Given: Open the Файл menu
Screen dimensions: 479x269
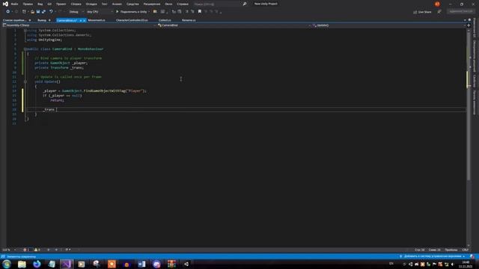Looking at the screenshot, I should tap(14, 4).
